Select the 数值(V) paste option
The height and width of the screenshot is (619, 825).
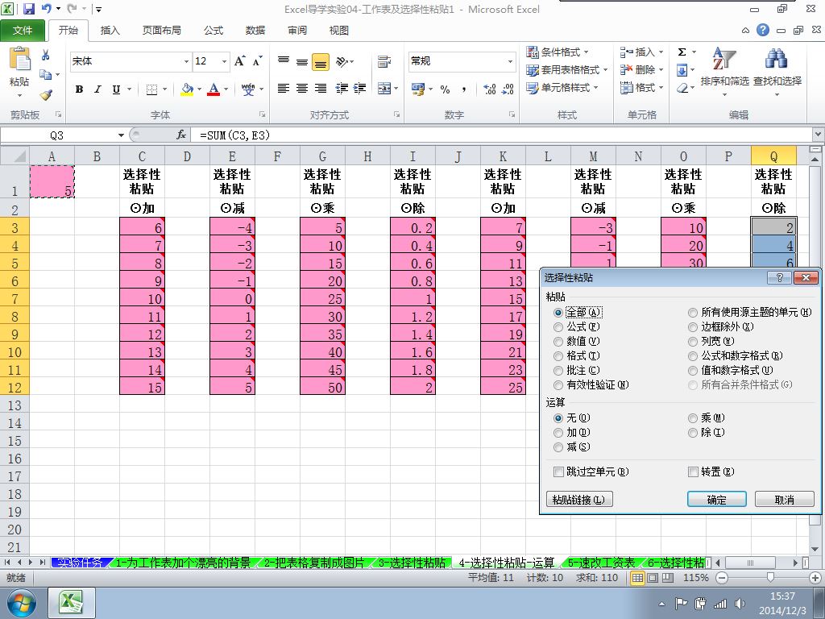point(558,342)
